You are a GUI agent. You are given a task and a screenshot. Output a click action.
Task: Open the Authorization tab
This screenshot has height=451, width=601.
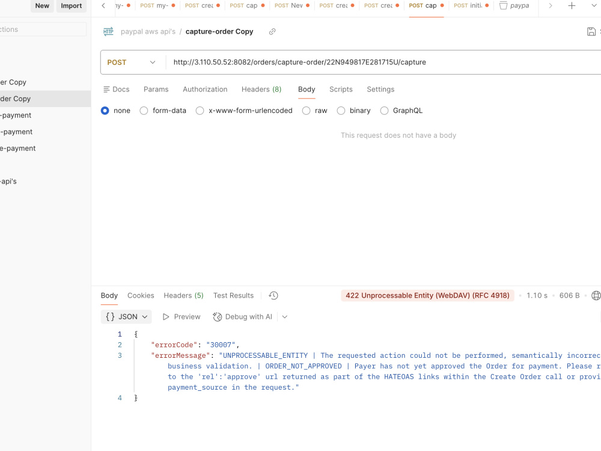click(205, 90)
